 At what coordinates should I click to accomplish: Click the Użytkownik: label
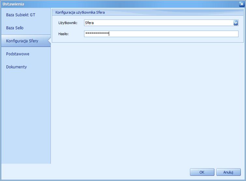pyautogui.click(x=68, y=23)
